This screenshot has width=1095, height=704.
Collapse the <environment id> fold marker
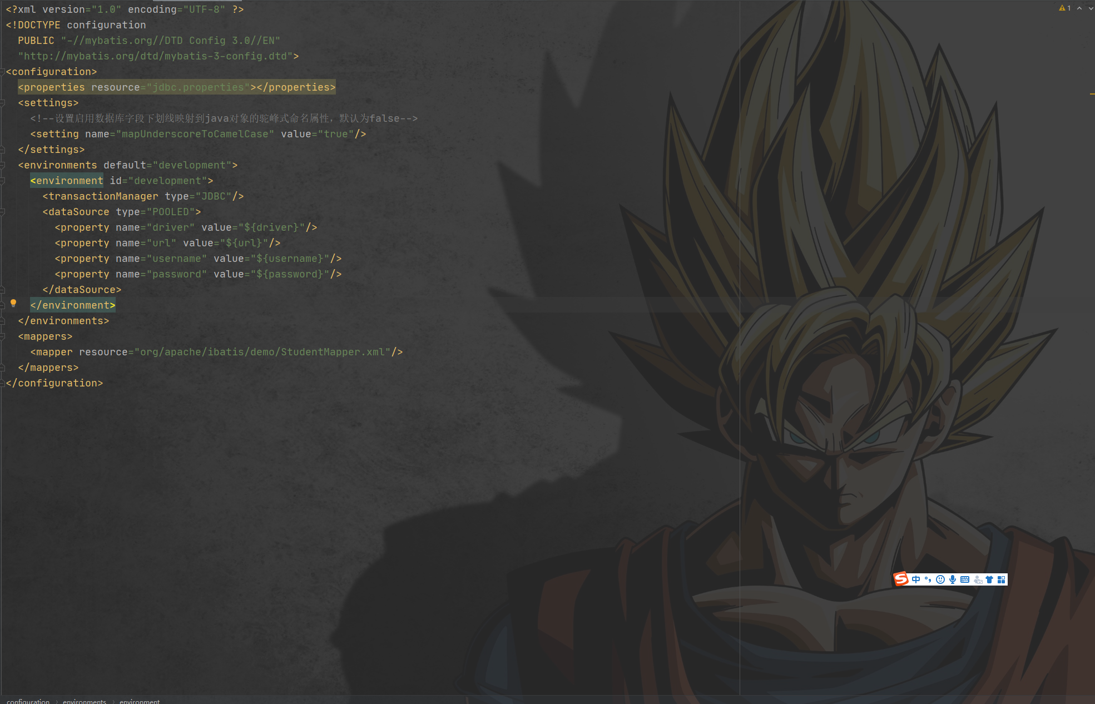click(3, 181)
